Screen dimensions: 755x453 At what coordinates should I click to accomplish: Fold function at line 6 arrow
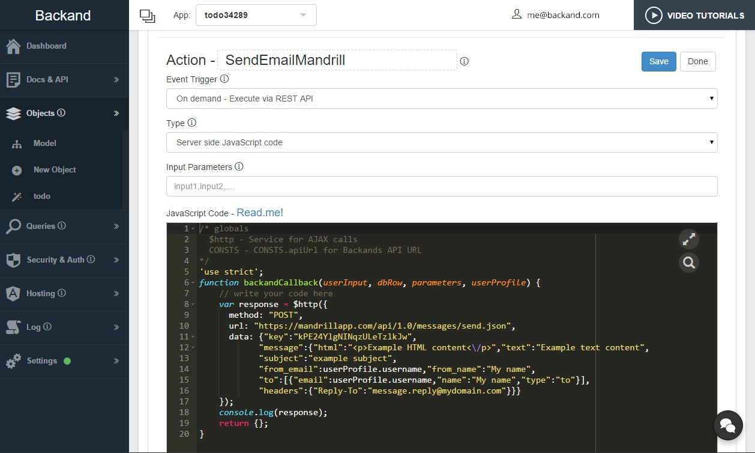pyautogui.click(x=193, y=283)
